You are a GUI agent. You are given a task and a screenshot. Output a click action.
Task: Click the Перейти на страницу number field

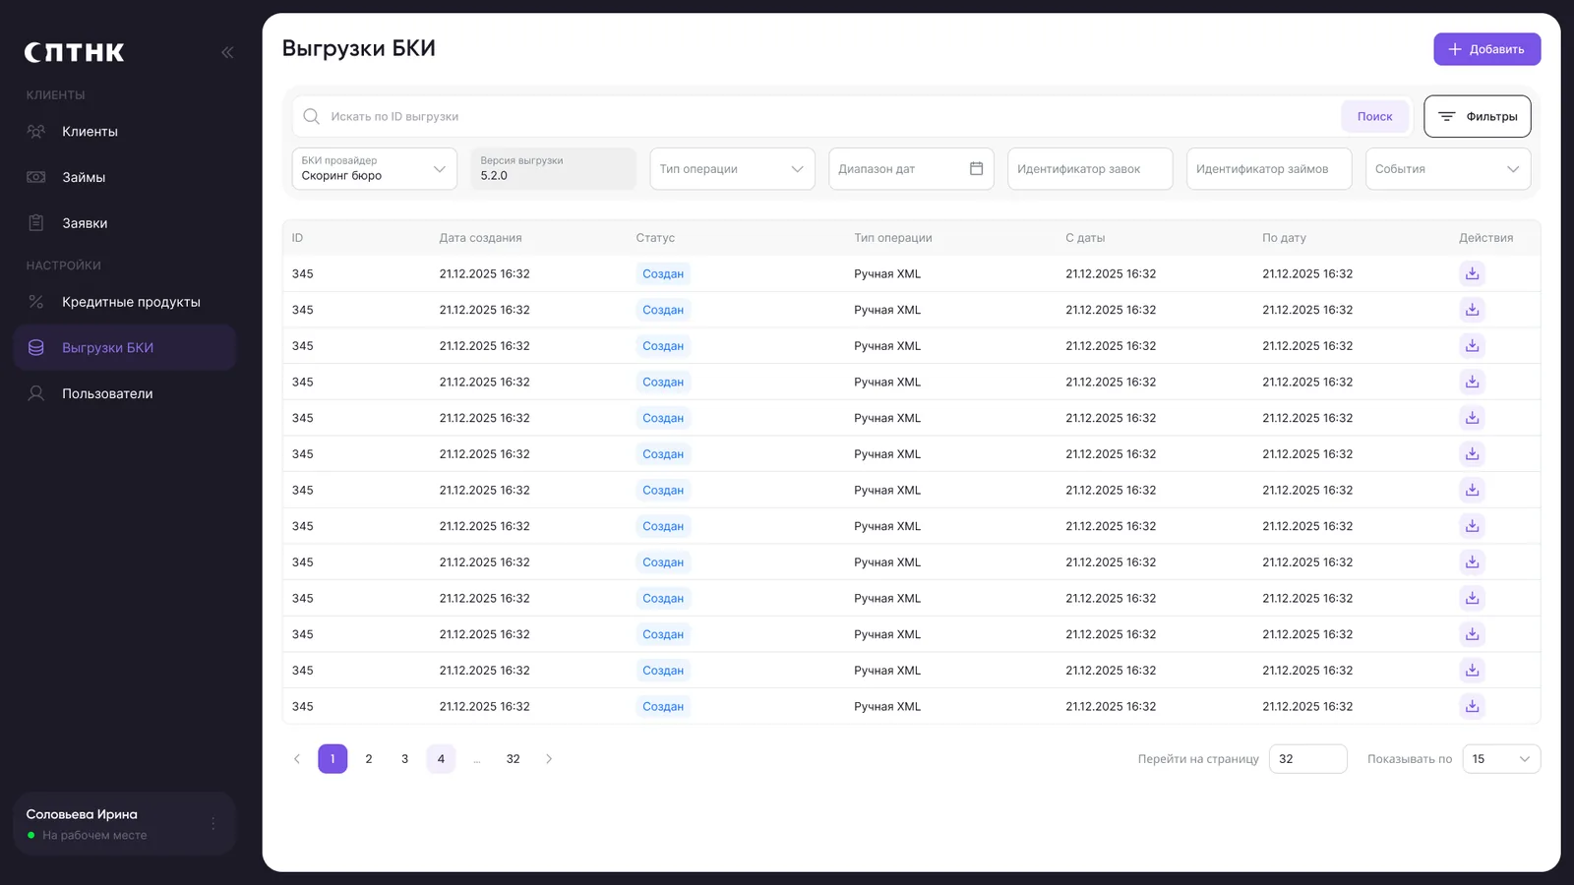(1308, 759)
